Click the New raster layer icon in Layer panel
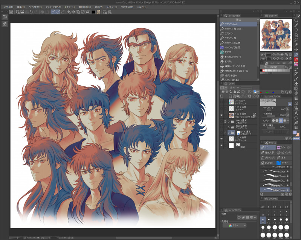The height and width of the screenshot is (240, 301). point(231,96)
